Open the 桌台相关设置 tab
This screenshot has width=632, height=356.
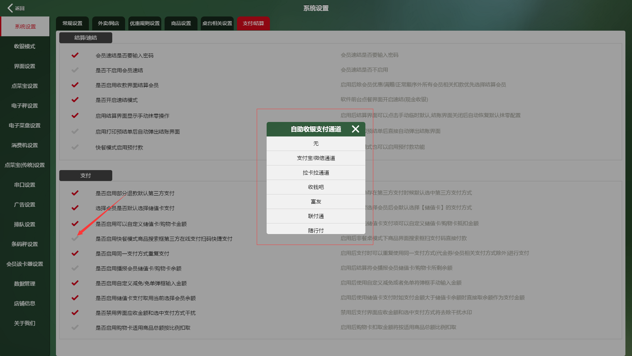tap(217, 23)
